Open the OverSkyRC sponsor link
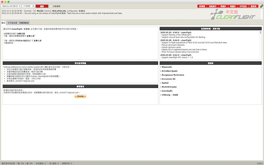Image resolution: width=264 pixels, height=165 pixels. [167, 91]
